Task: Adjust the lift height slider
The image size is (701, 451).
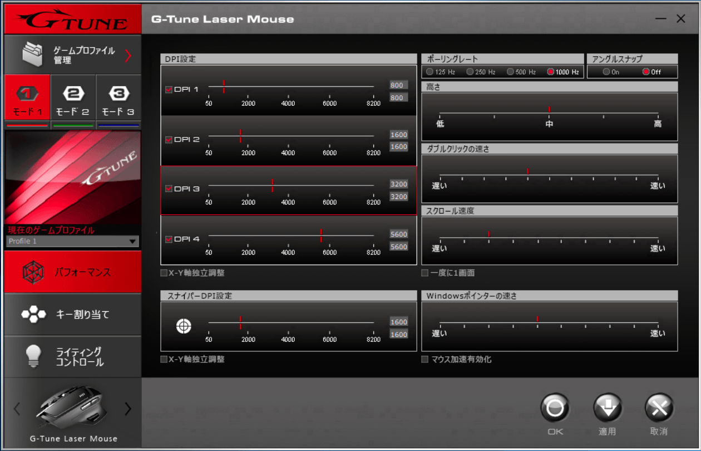Action: click(x=549, y=112)
